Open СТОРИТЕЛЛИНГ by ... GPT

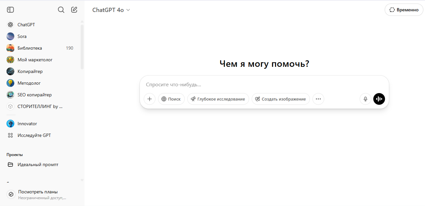click(x=41, y=106)
